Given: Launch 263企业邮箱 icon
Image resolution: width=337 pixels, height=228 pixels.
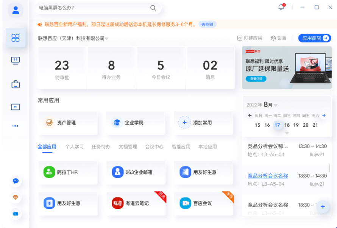Looking at the screenshot, I should tap(117, 172).
